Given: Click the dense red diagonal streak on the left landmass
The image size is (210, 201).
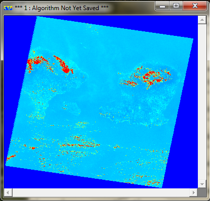Looking at the screenshot, I should [x=64, y=65].
